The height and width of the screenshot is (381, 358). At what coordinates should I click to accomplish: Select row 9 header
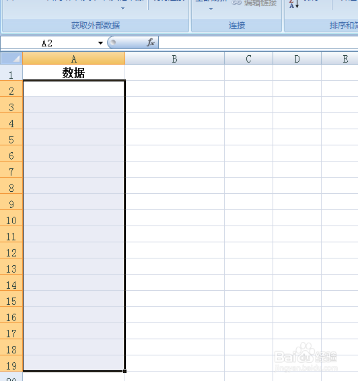pyautogui.click(x=11, y=202)
